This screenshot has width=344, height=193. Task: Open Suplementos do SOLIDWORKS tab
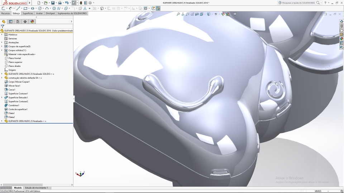(x=72, y=13)
